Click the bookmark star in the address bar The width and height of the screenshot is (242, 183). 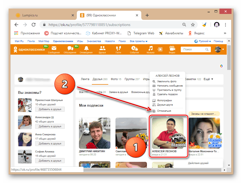coord(193,24)
